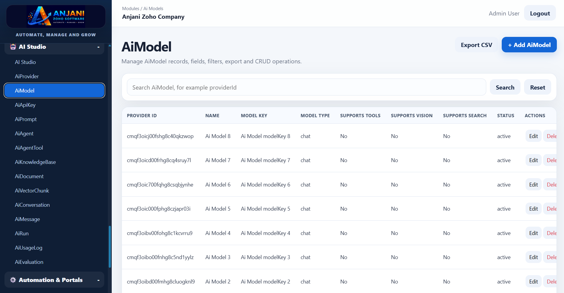Open AiMessage in the sidebar
Screen dimensions: 564x293
(x=27, y=219)
